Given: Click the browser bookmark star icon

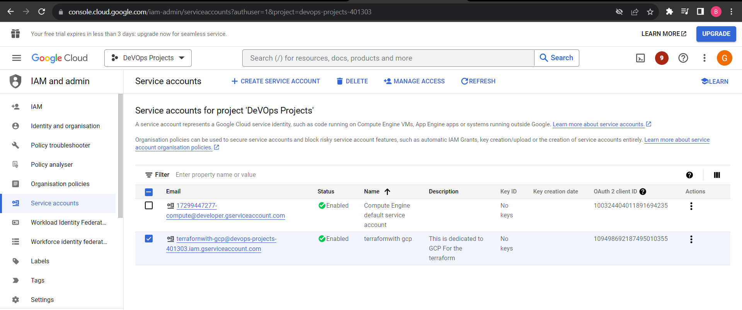Looking at the screenshot, I should (650, 12).
